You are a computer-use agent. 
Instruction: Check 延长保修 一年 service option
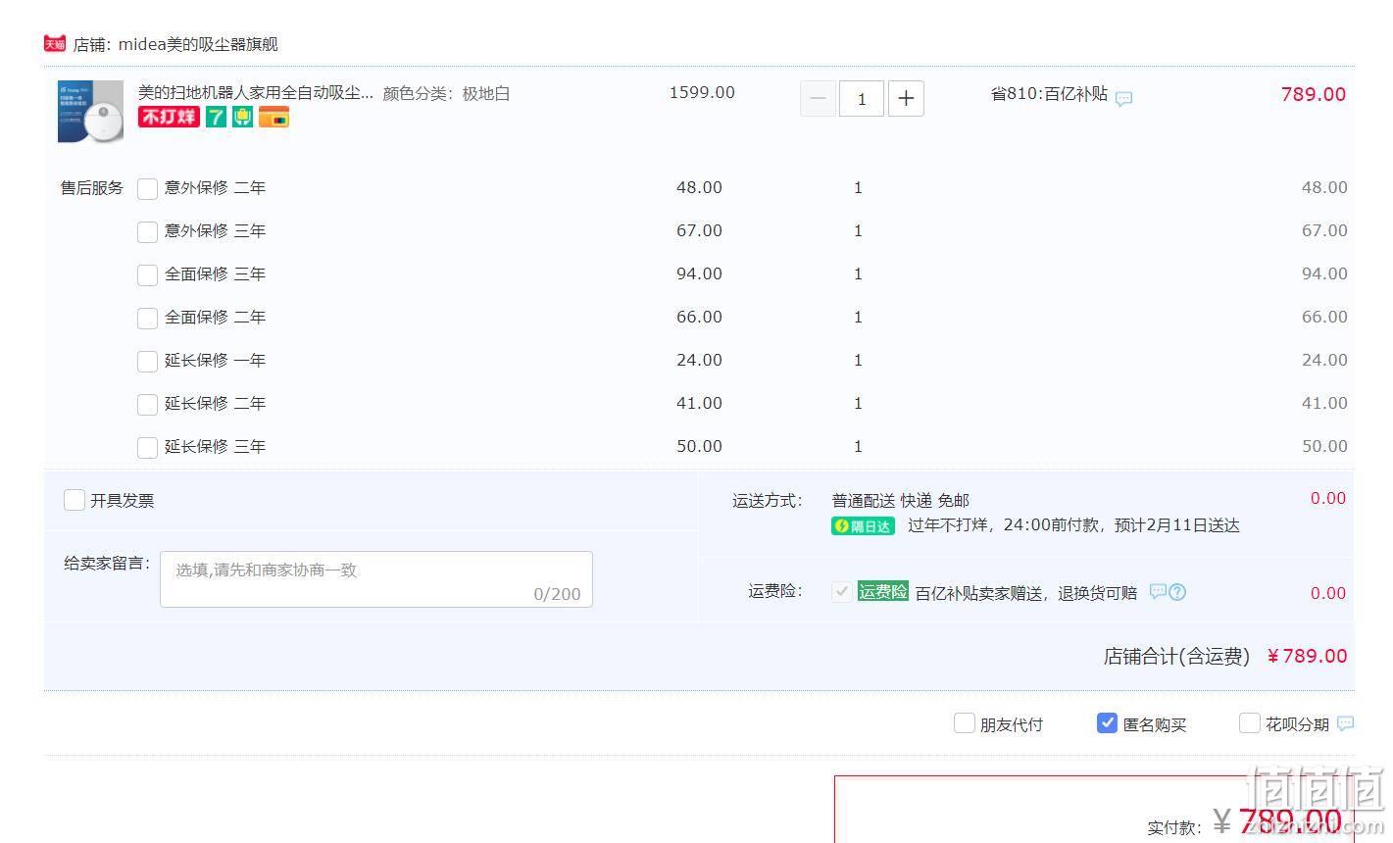[147, 361]
